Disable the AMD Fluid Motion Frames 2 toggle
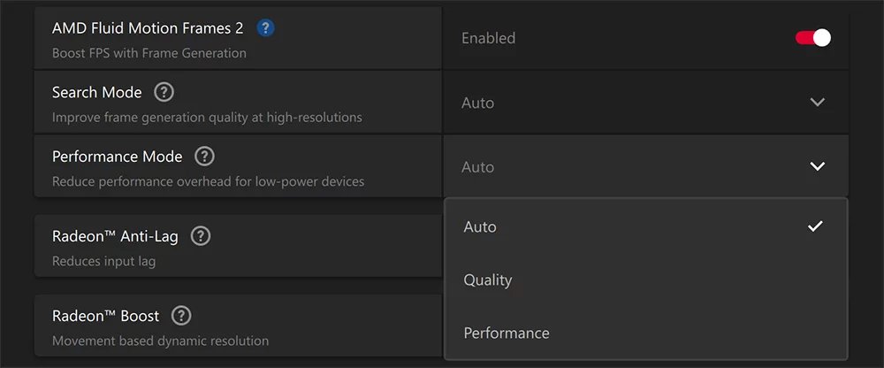Image resolution: width=884 pixels, height=368 pixels. click(x=813, y=38)
